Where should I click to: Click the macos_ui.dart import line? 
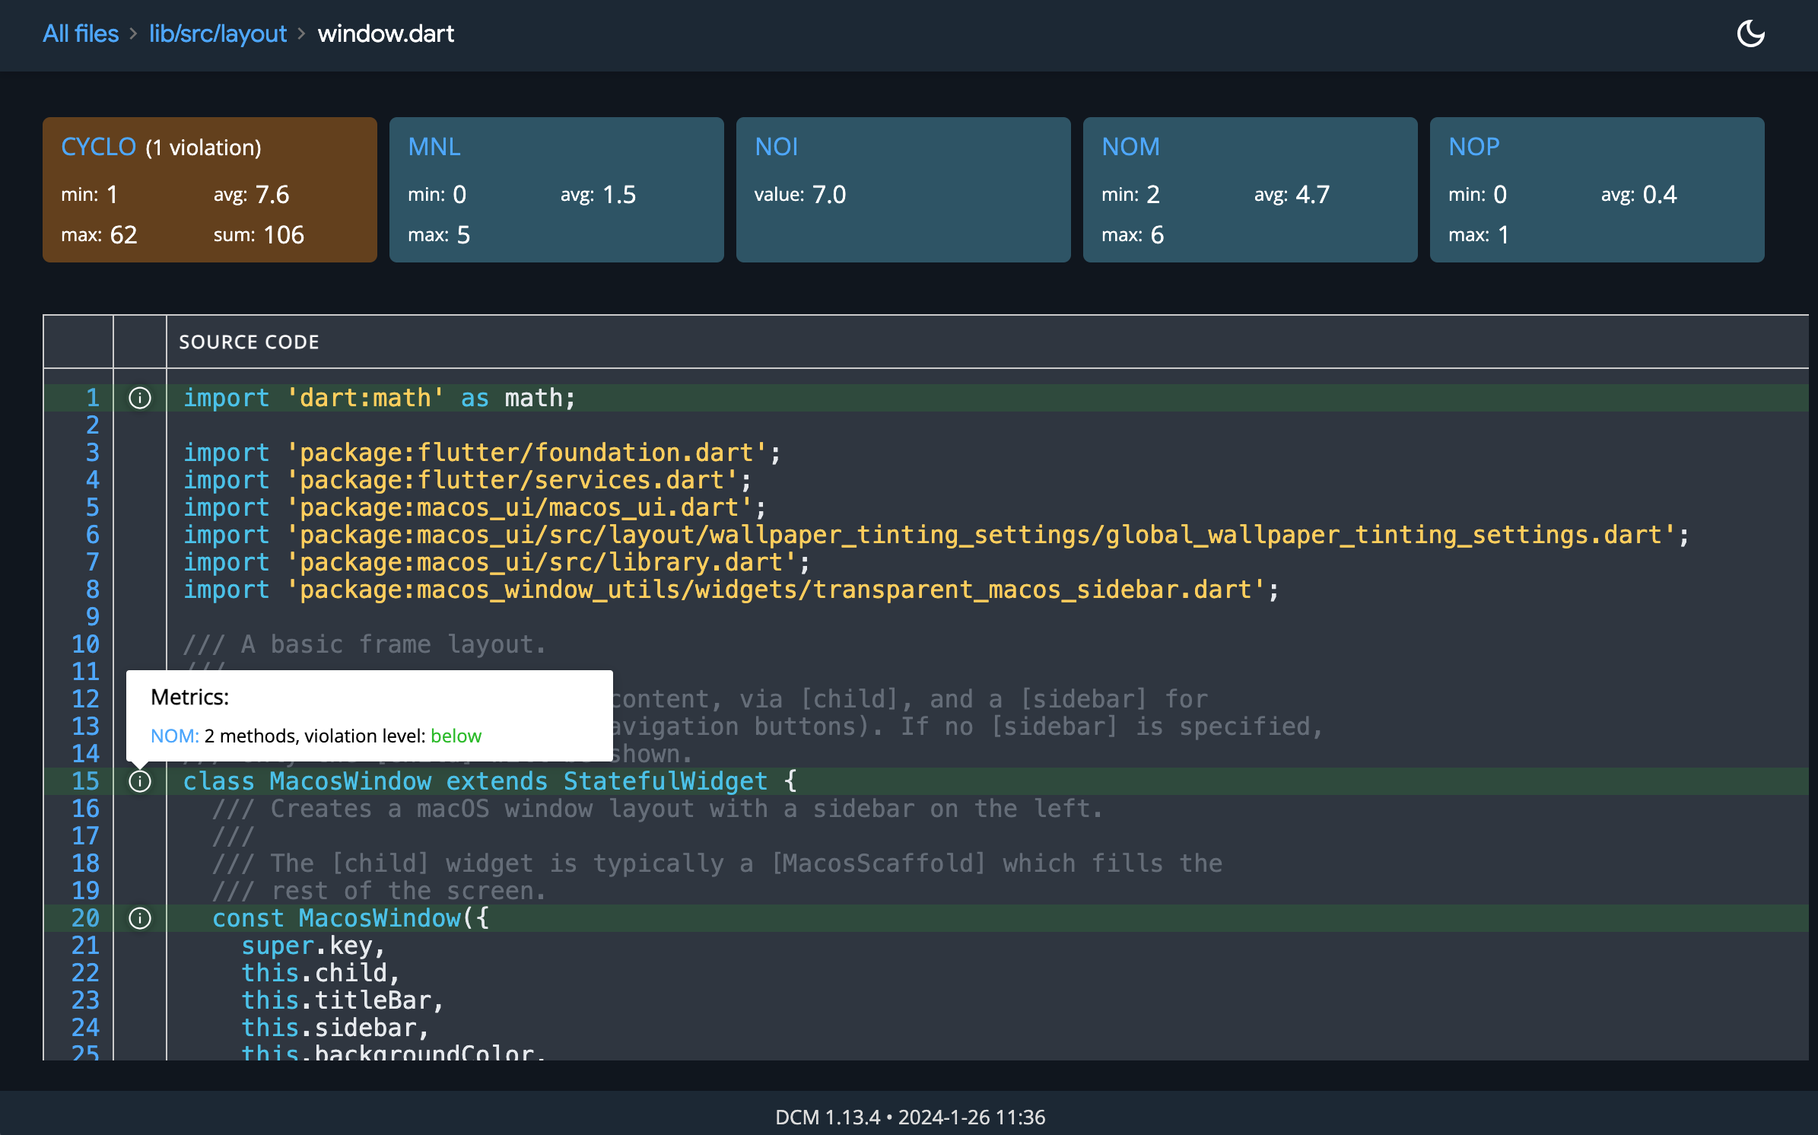(475, 507)
